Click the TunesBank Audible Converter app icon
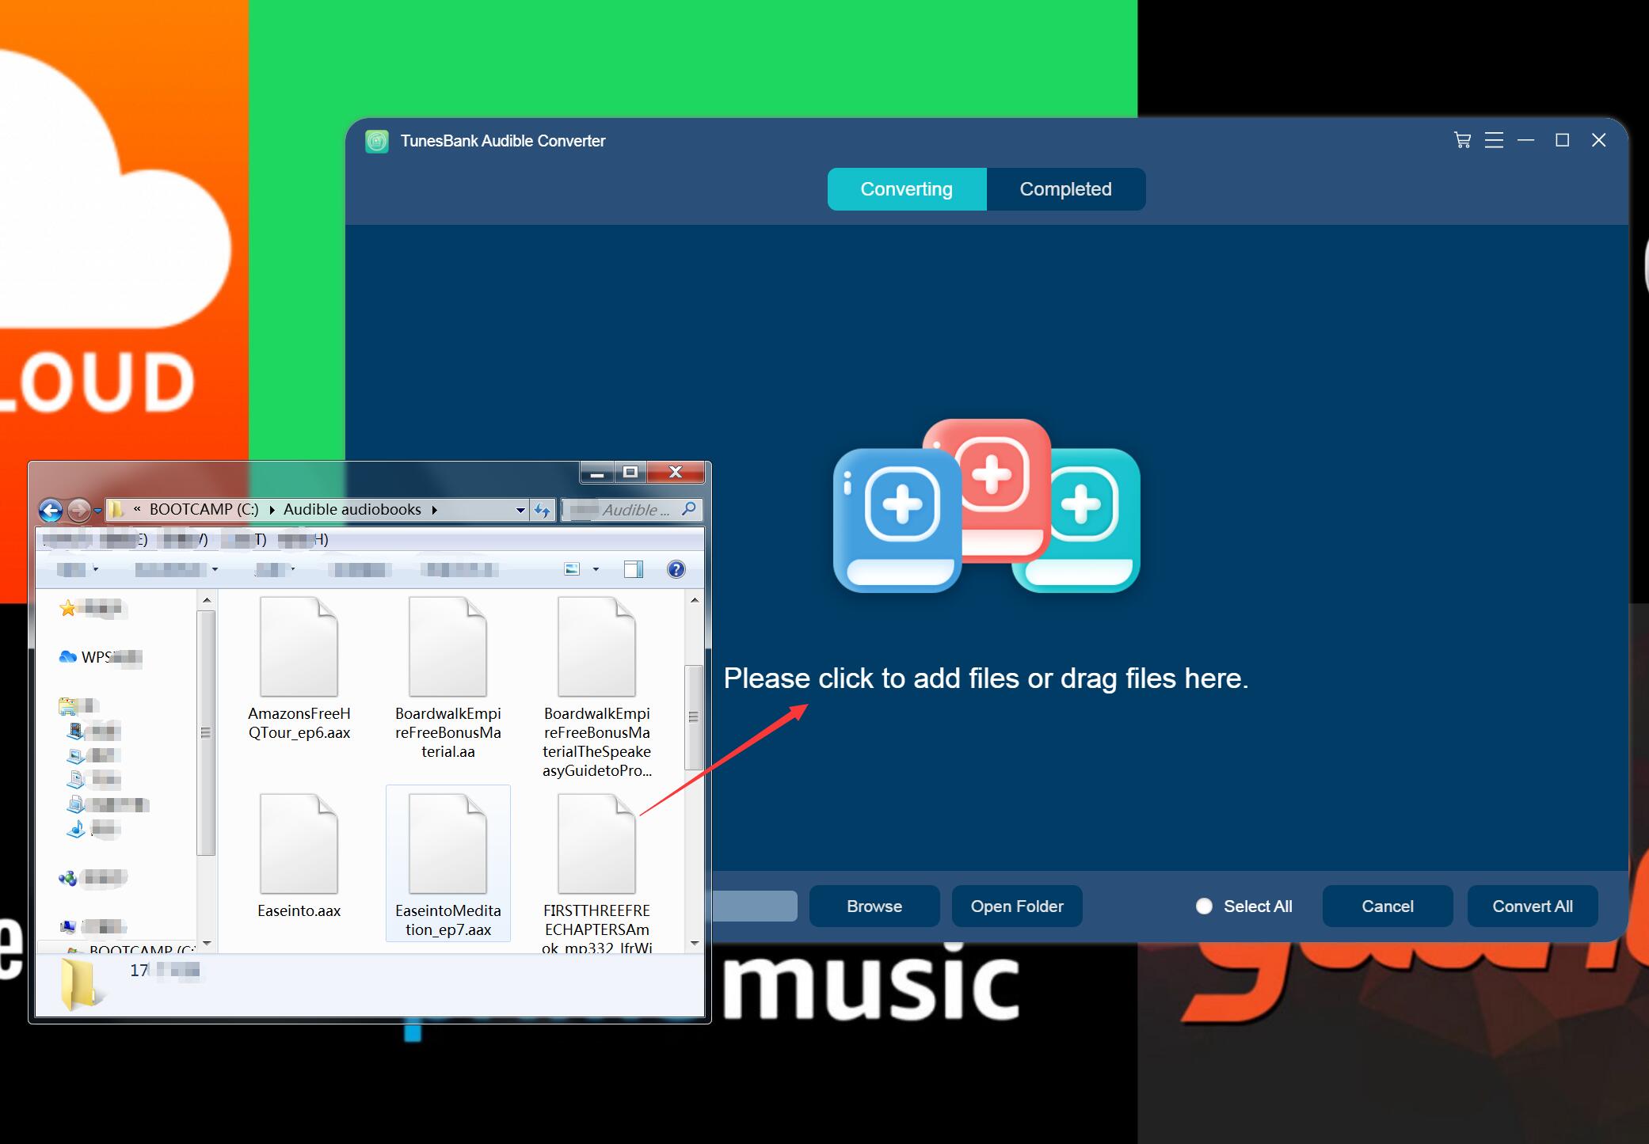The image size is (1649, 1144). tap(379, 140)
